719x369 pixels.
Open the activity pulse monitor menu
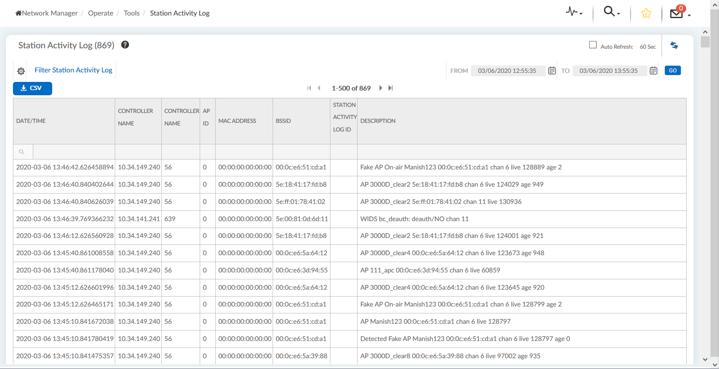(x=574, y=12)
